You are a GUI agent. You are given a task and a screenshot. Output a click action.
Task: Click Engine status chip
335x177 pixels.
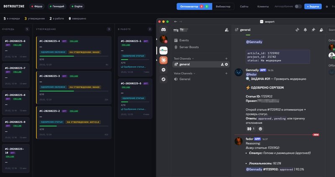(x=77, y=6)
